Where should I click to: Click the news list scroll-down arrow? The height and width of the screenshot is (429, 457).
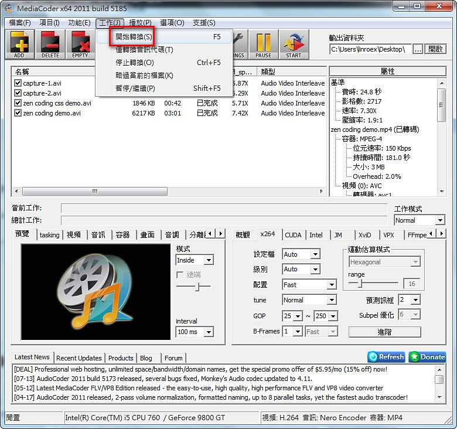439,397
